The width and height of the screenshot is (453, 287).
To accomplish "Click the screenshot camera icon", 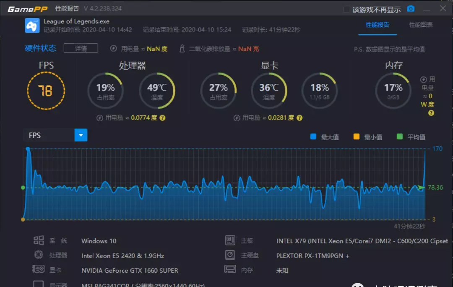I will pos(411,9).
